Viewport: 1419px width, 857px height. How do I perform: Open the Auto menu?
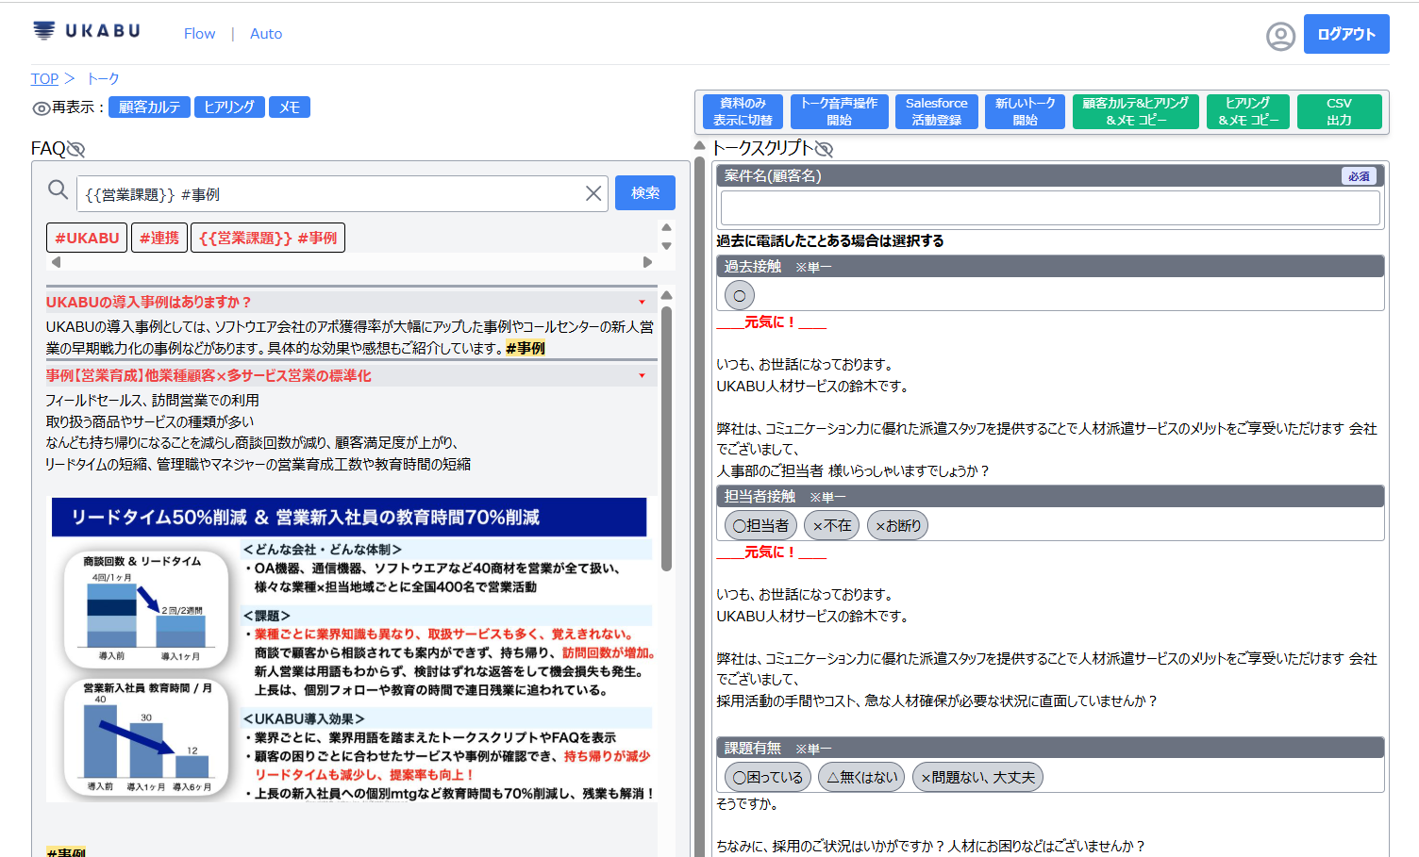[266, 34]
